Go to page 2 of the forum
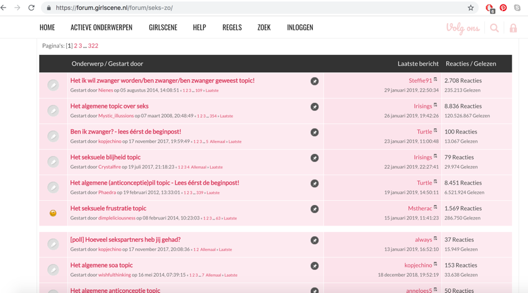The width and height of the screenshot is (528, 293). 75,46
